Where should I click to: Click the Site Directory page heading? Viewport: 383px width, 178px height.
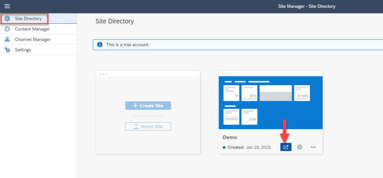click(x=115, y=21)
